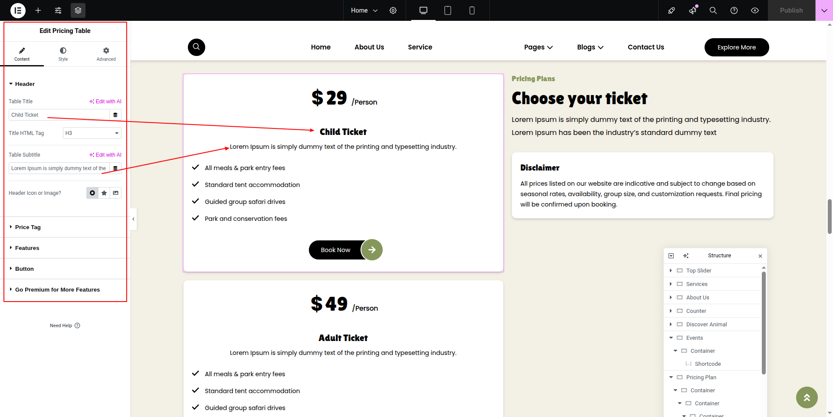Viewport: 833px width, 417px height.
Task: Expand the Features section
Action: (x=27, y=248)
